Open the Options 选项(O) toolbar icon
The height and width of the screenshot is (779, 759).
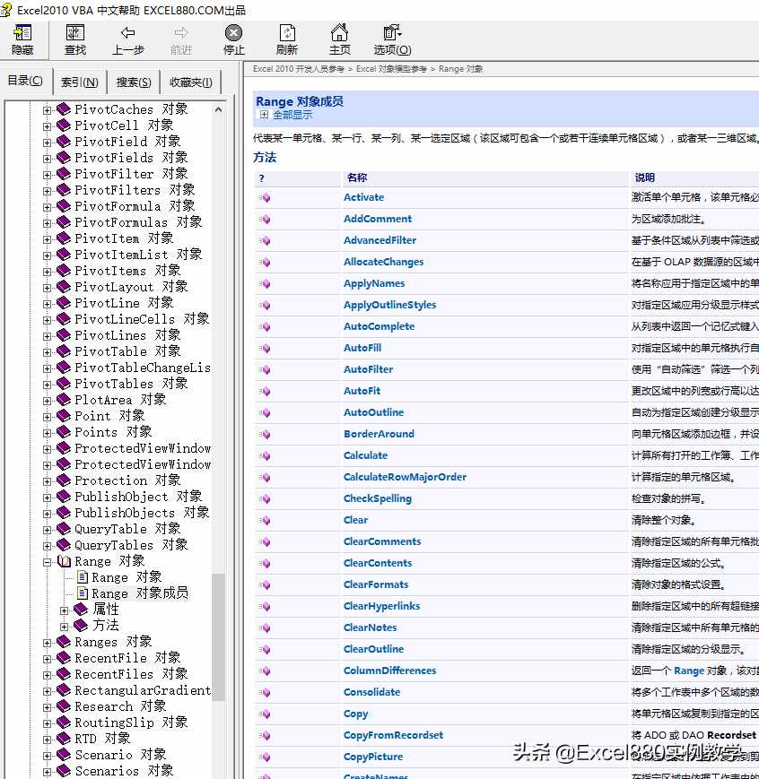(392, 33)
